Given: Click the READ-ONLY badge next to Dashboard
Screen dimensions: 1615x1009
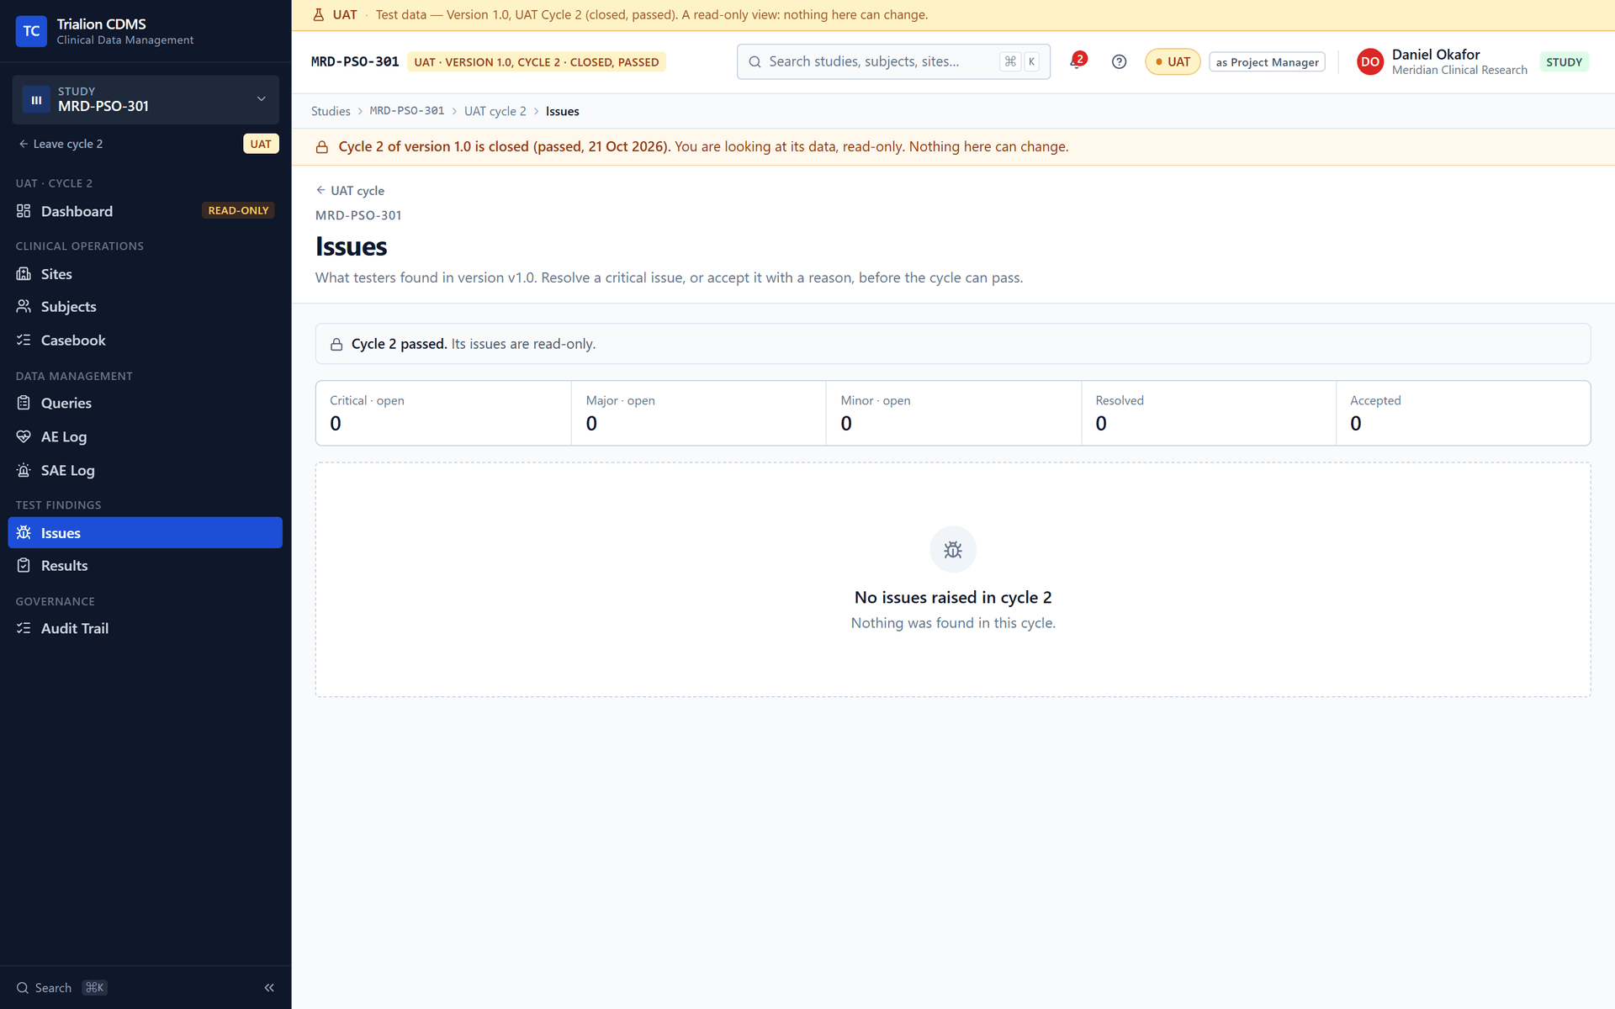Looking at the screenshot, I should coord(238,210).
